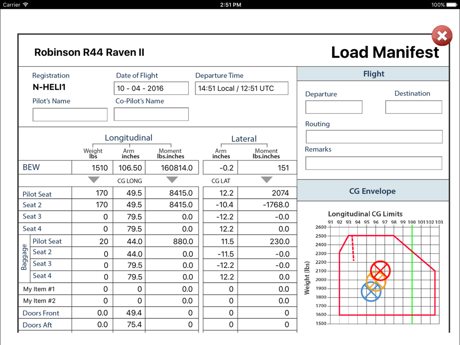Select the Departure input box
The height and width of the screenshot is (345, 460).
tap(334, 107)
